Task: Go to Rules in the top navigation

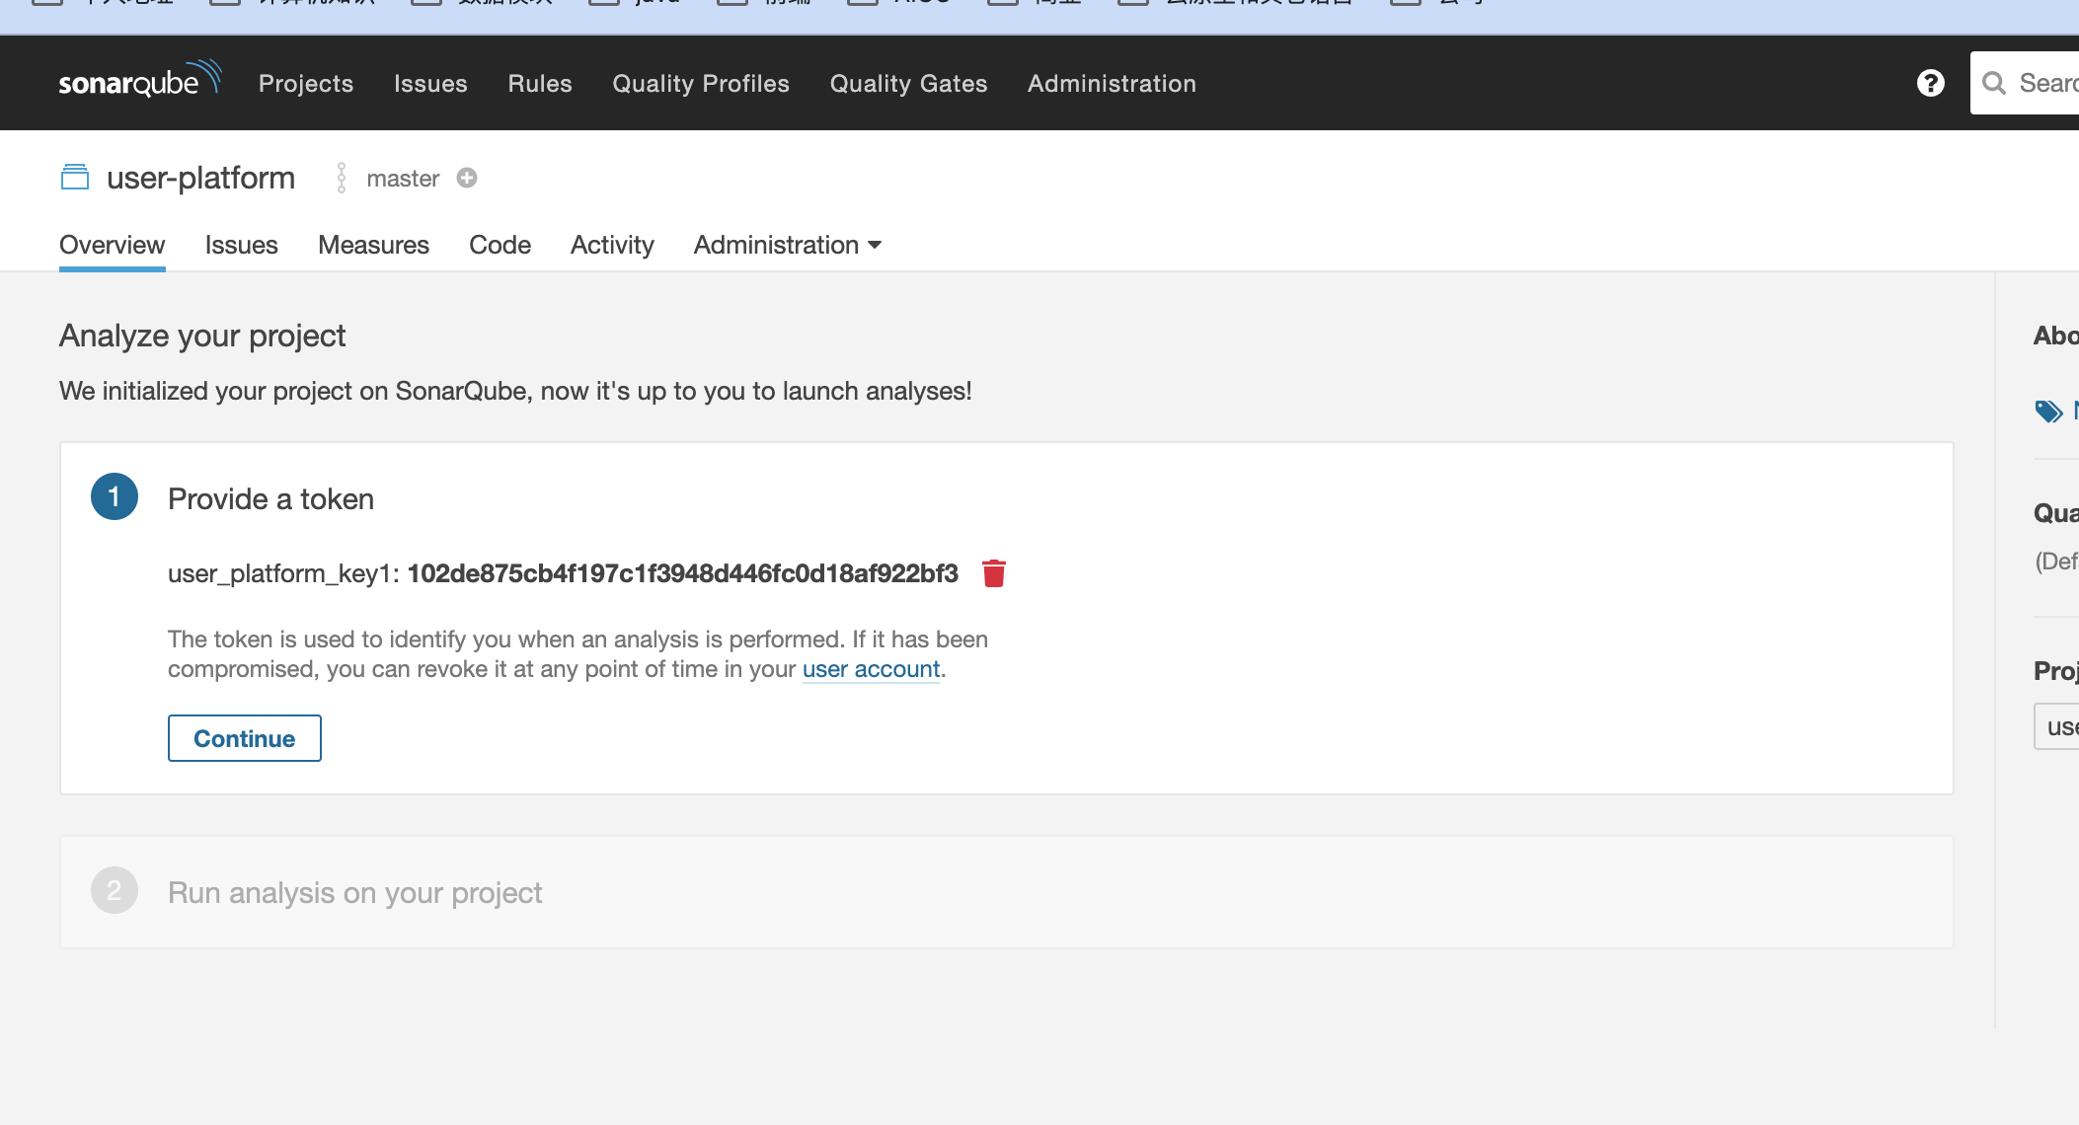Action: [540, 84]
